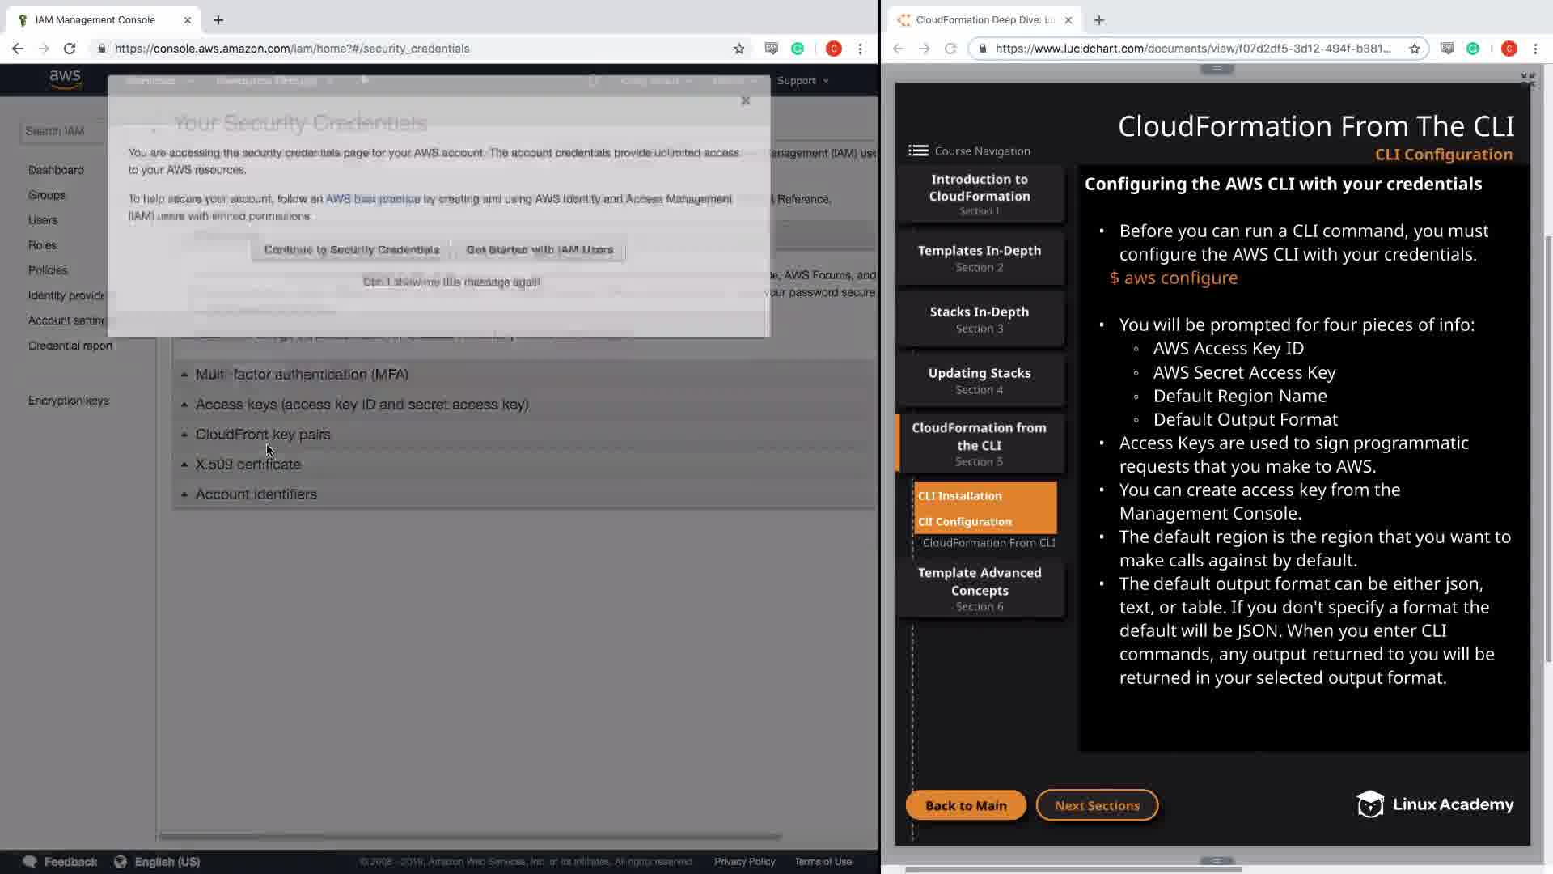The width and height of the screenshot is (1553, 874).
Task: Click Continue to Security Credentials button
Action: click(351, 249)
